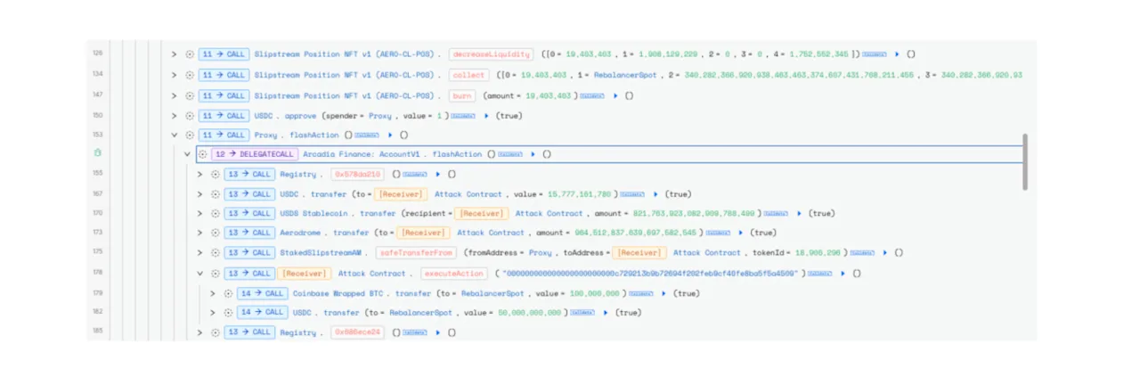The width and height of the screenshot is (1140, 377).
Task: Click calldata tag on burn row
Action: click(593, 95)
